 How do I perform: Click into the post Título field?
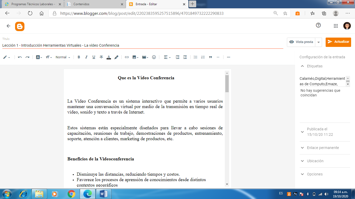(x=142, y=45)
